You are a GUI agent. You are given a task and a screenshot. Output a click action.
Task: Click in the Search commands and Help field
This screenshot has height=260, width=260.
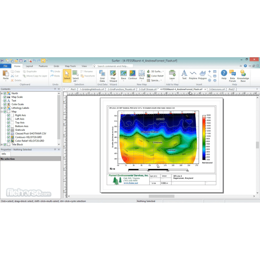[115, 66]
